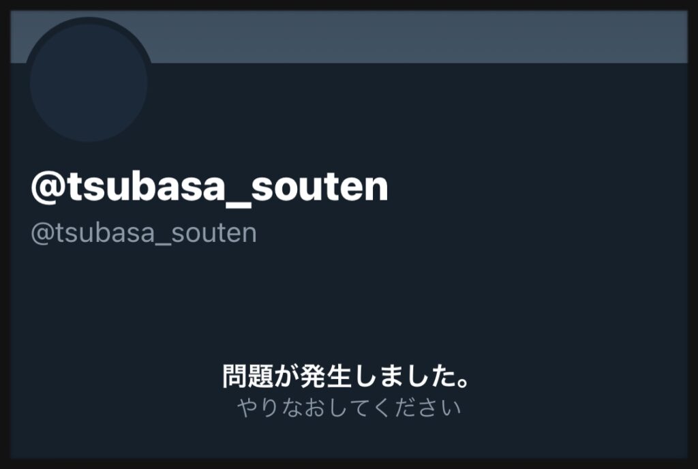Click the large display name with underscore

pos(210,187)
